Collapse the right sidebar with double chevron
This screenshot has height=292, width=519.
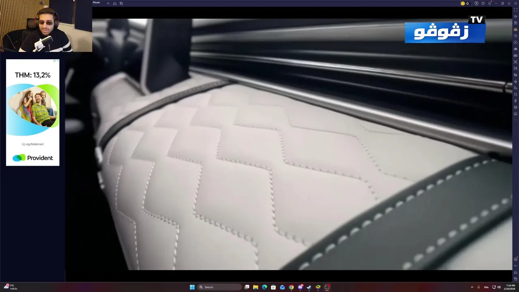coord(515,3)
